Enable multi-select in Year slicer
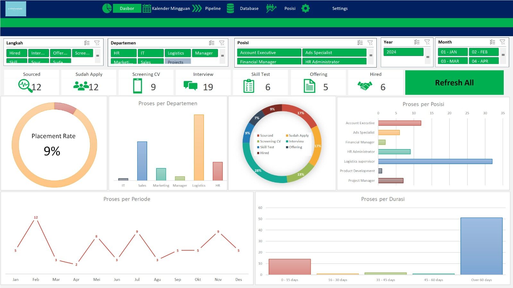 pyautogui.click(x=416, y=42)
